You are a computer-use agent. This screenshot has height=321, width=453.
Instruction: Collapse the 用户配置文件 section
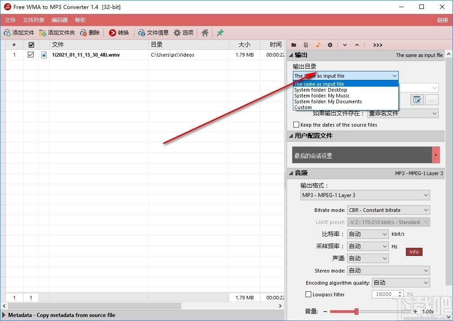[291, 136]
